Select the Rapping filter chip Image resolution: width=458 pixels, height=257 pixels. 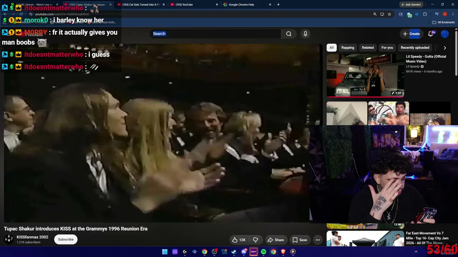(348, 47)
